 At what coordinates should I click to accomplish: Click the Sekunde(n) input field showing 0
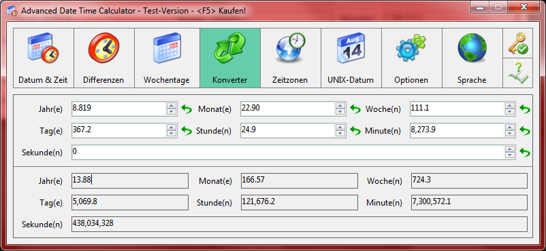click(288, 152)
